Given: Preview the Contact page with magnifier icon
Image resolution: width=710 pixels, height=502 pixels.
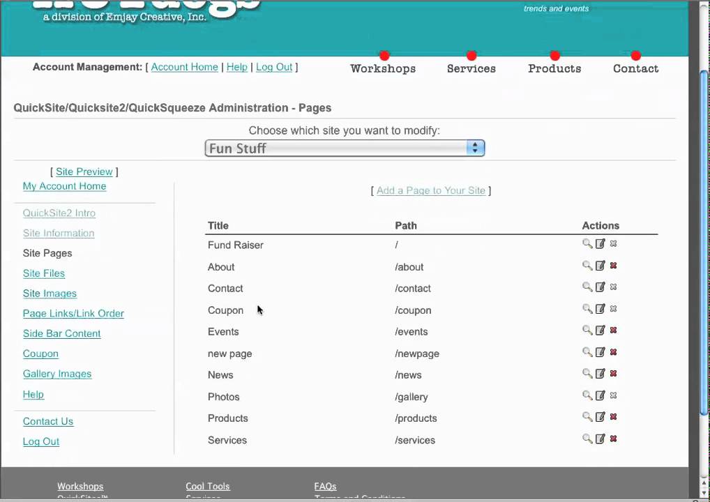Looking at the screenshot, I should click(587, 287).
